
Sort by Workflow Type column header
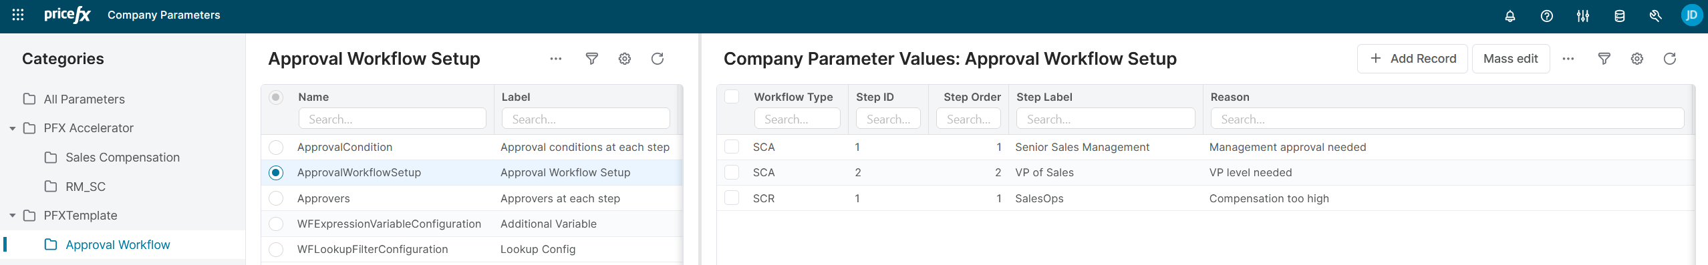coord(793,97)
